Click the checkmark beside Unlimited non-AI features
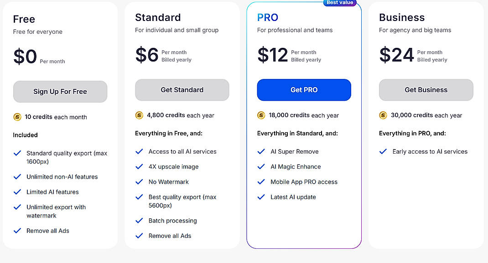Viewport: 488px width, 263px height. click(17, 176)
